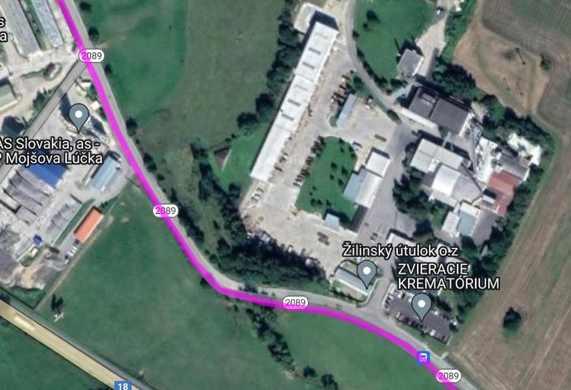The width and height of the screenshot is (571, 390).
Task: Open the Žilinský útulok o.z label
Action: pyautogui.click(x=401, y=251)
